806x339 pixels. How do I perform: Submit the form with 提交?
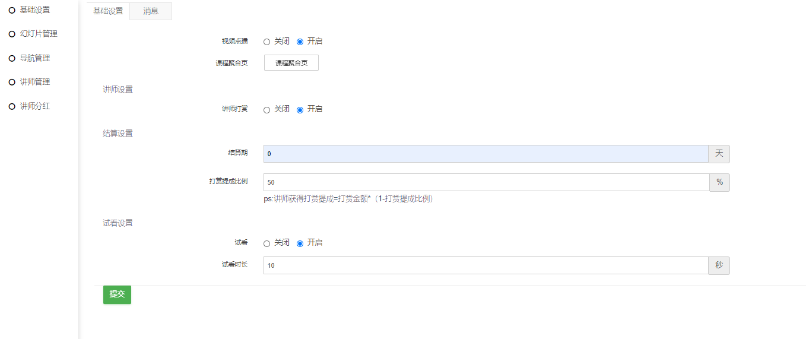pyautogui.click(x=117, y=294)
